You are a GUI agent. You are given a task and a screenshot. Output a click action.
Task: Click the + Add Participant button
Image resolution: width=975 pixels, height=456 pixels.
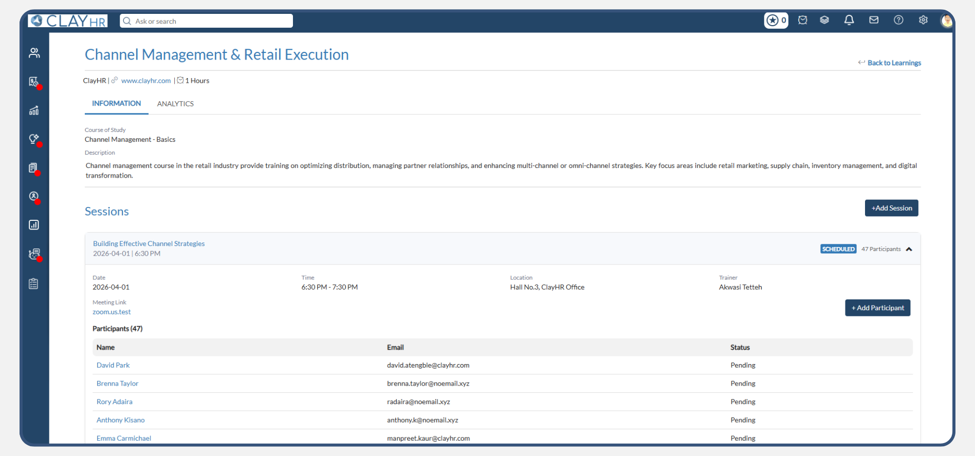click(x=877, y=308)
